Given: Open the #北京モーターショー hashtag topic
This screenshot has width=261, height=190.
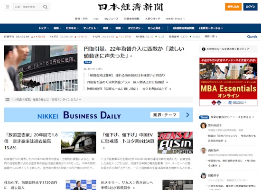Looking at the screenshot, I should tap(211, 28).
